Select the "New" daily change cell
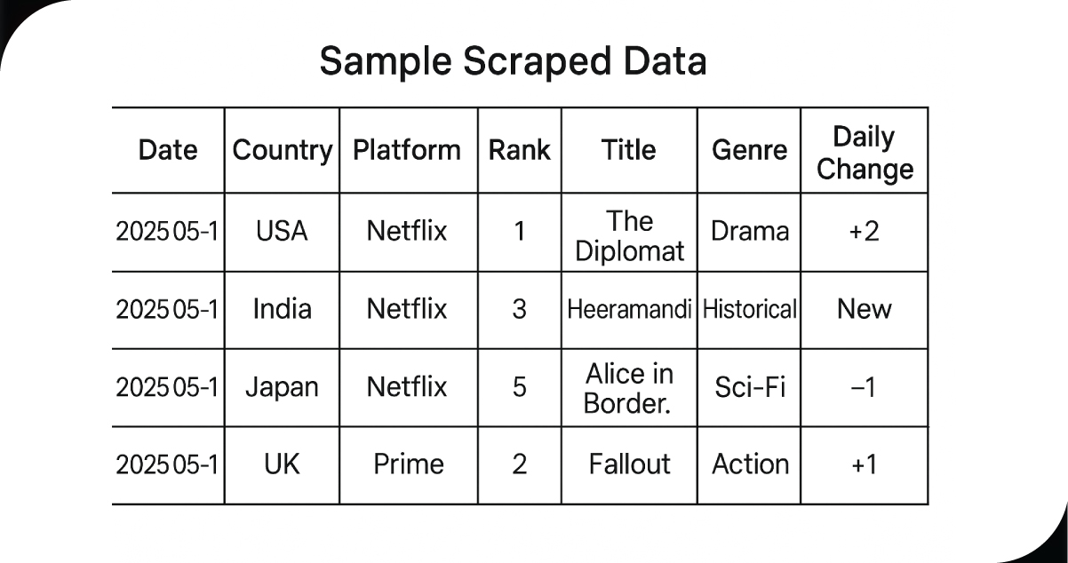The width and height of the screenshot is (1068, 563). pyautogui.click(x=864, y=309)
